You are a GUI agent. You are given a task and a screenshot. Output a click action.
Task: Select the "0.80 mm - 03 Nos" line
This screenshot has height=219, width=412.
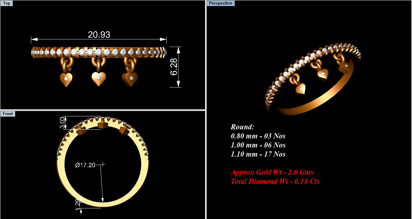pos(258,136)
